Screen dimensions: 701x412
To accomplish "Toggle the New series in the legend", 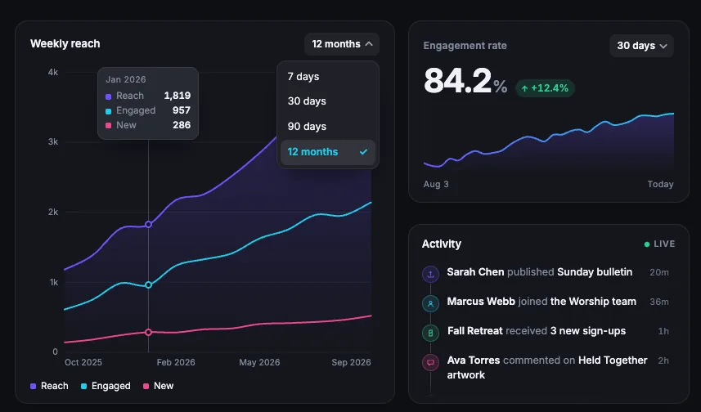I will (x=158, y=386).
